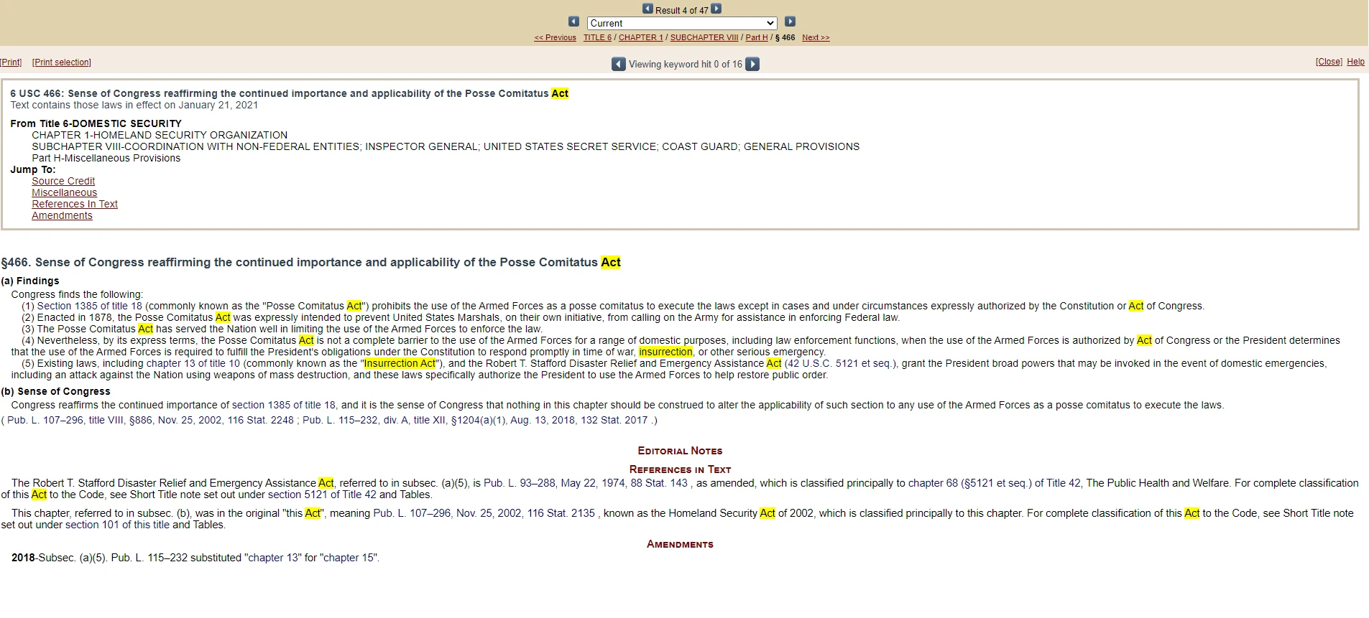Image resolution: width=1369 pixels, height=618 pixels.
Task: Open the 'Next >>' section link
Action: click(816, 38)
